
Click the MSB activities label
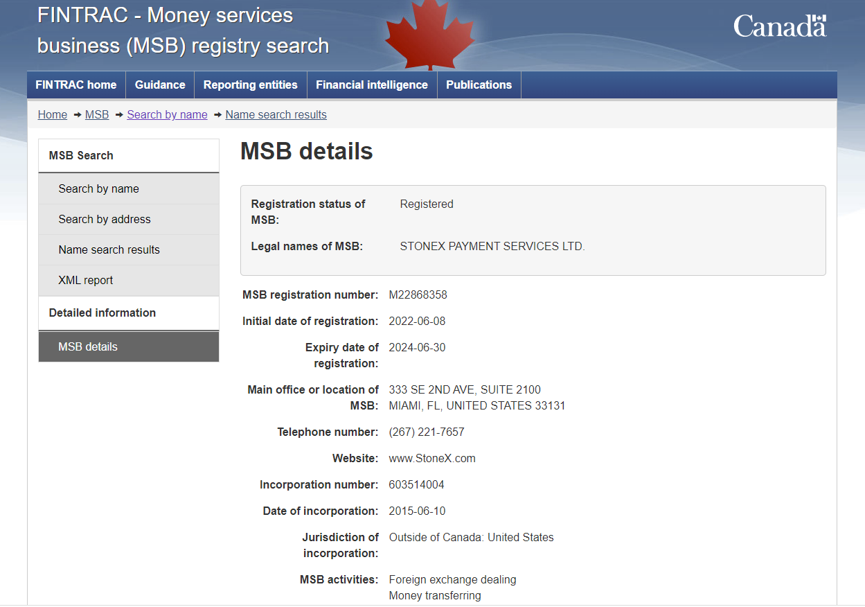[x=339, y=579]
